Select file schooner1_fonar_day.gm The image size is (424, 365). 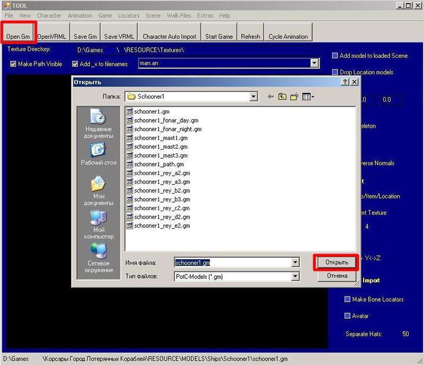click(163, 120)
